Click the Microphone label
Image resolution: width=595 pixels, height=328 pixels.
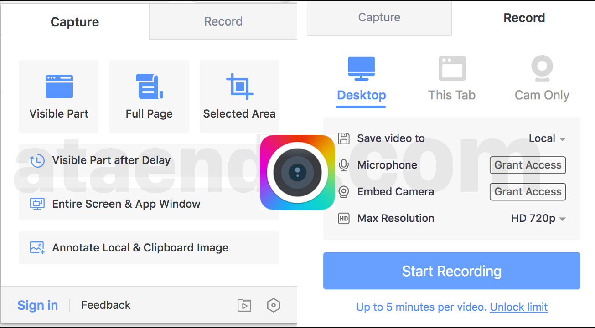(x=387, y=165)
